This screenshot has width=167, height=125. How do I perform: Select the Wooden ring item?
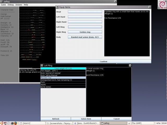pos(63,78)
